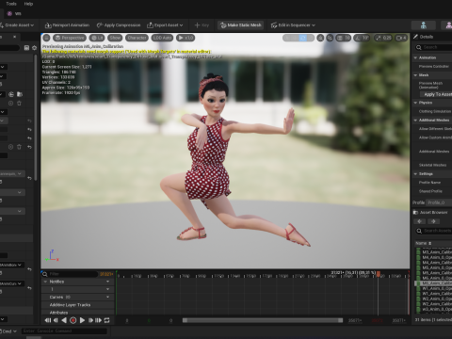Open the Notifies track options dropdown

pyautogui.click(x=108, y=282)
